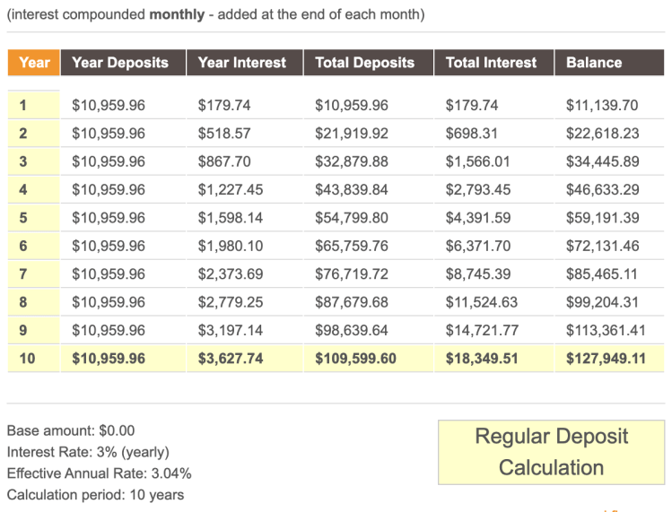
Task: Click the Total Interest column header
Action: click(x=491, y=63)
